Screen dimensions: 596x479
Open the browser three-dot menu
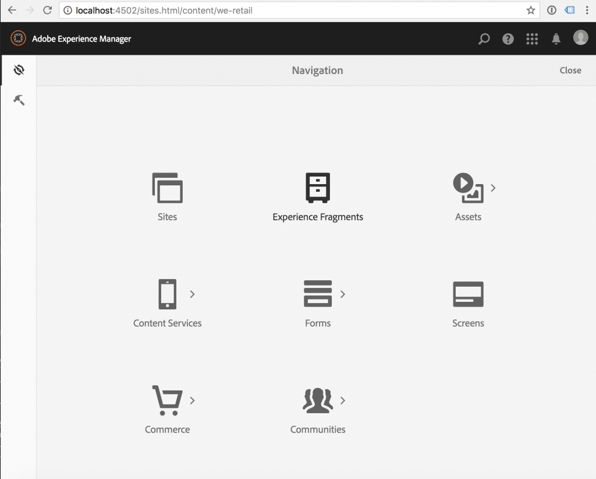click(587, 10)
